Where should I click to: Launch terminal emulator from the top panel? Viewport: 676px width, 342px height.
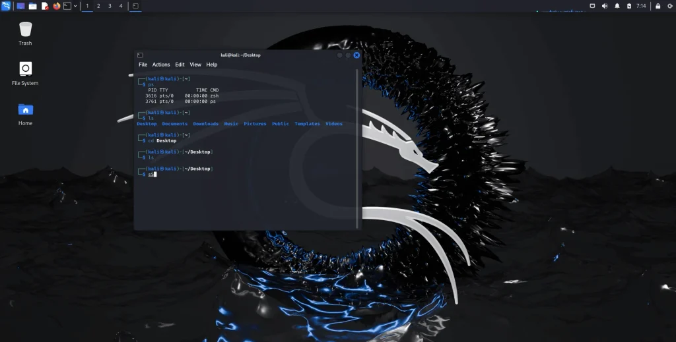click(67, 6)
